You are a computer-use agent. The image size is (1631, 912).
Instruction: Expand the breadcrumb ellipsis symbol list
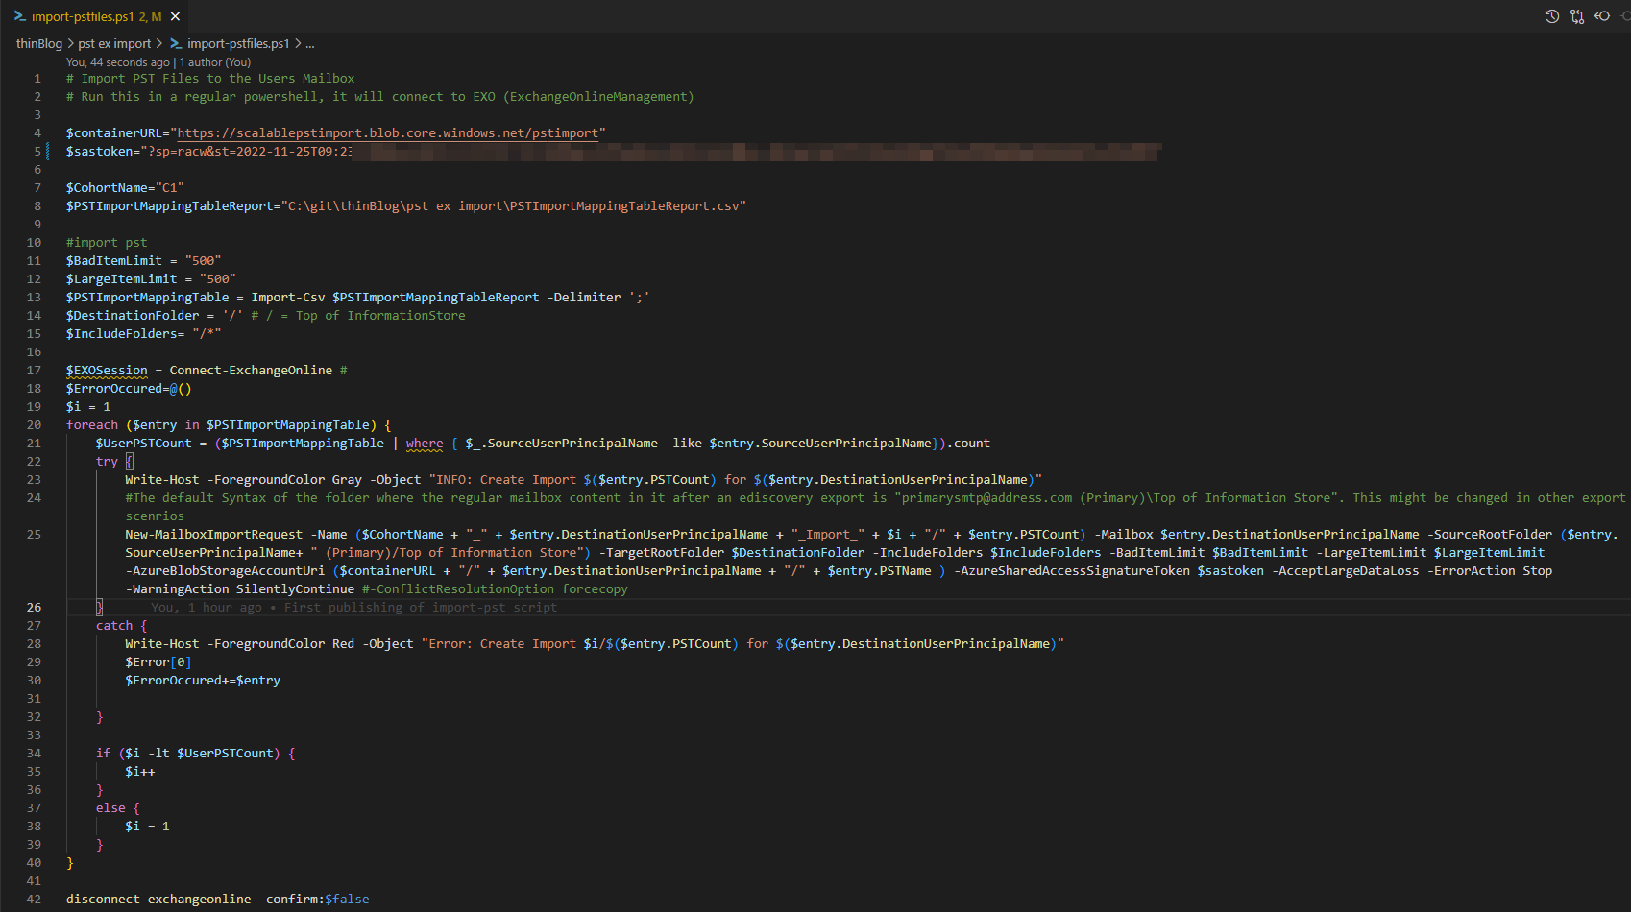(309, 43)
